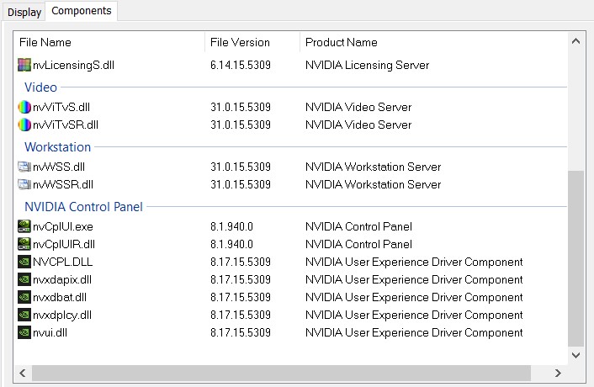Select the NVIDIA Control Panel group header
The height and width of the screenshot is (387, 594).
84,207
